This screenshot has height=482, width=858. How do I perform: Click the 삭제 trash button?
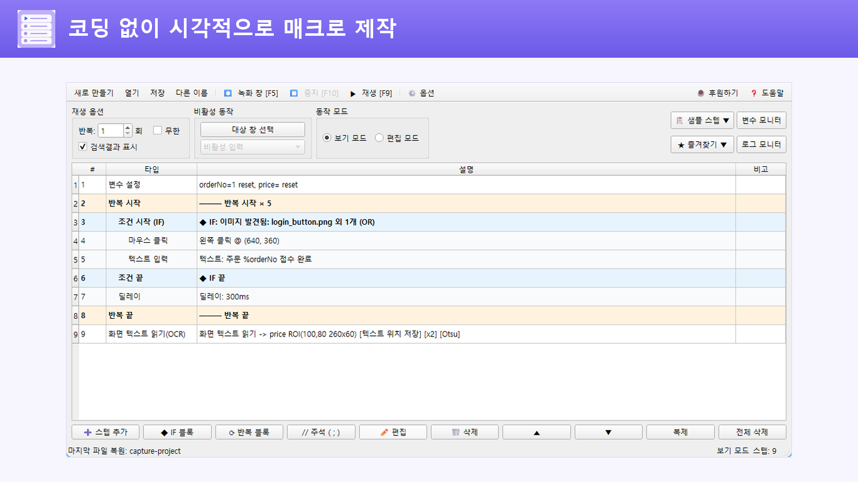(465, 432)
